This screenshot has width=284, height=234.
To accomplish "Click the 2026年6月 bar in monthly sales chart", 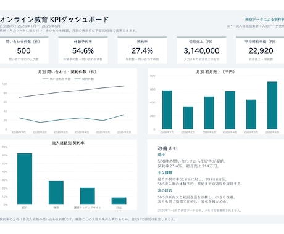I will pyautogui.click(x=272, y=105).
